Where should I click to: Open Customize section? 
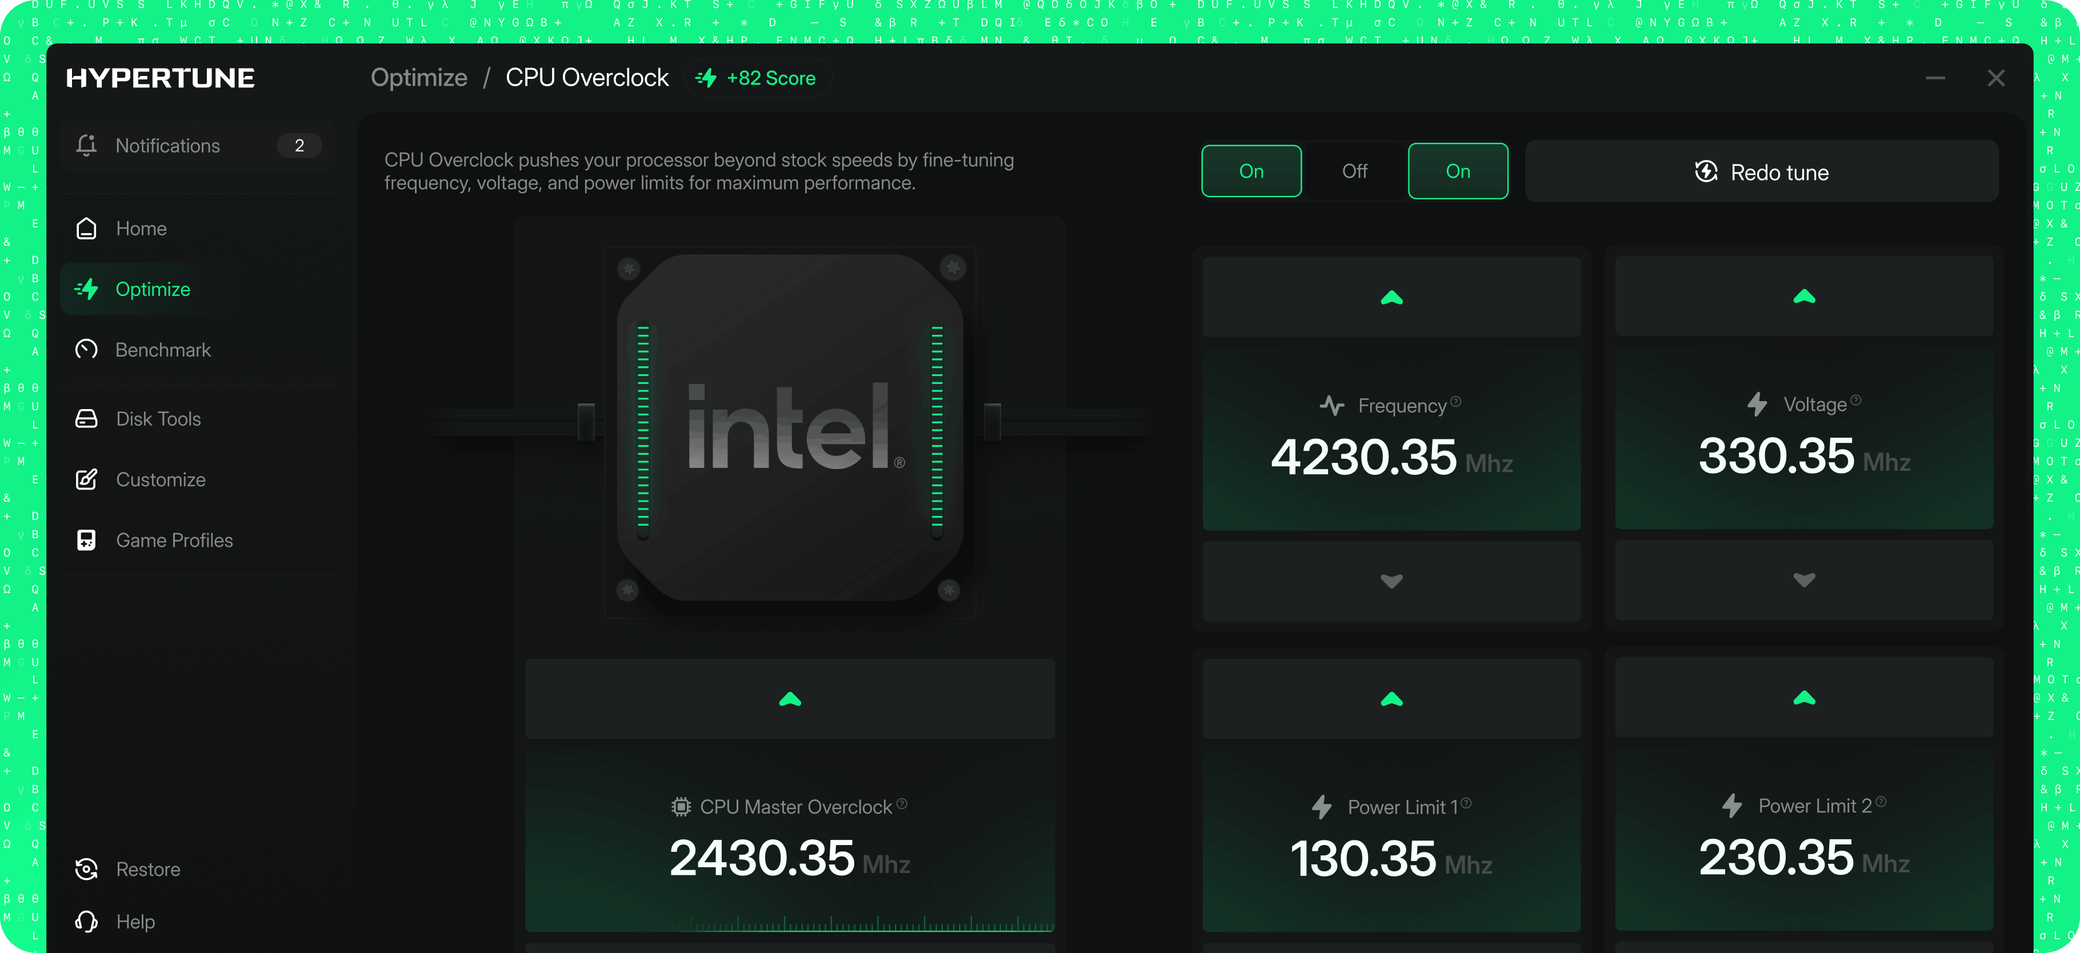[x=198, y=479]
